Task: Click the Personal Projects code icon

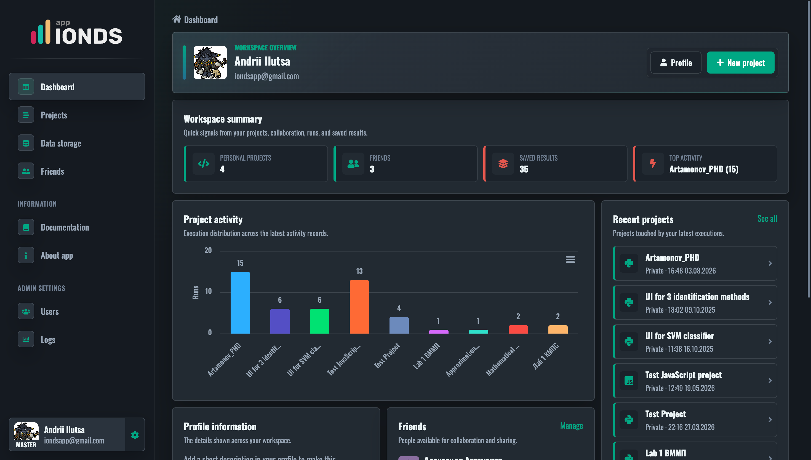Action: pos(203,163)
